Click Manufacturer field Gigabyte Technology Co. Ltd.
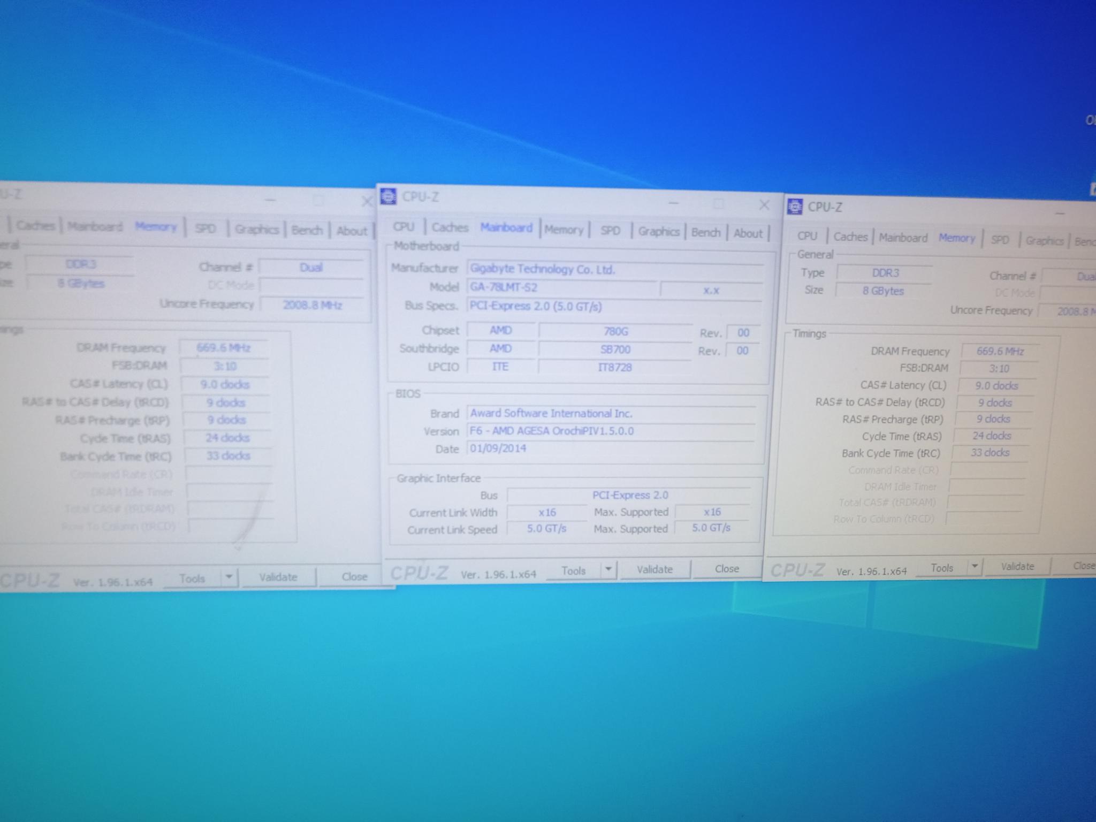The height and width of the screenshot is (822, 1096). (615, 270)
